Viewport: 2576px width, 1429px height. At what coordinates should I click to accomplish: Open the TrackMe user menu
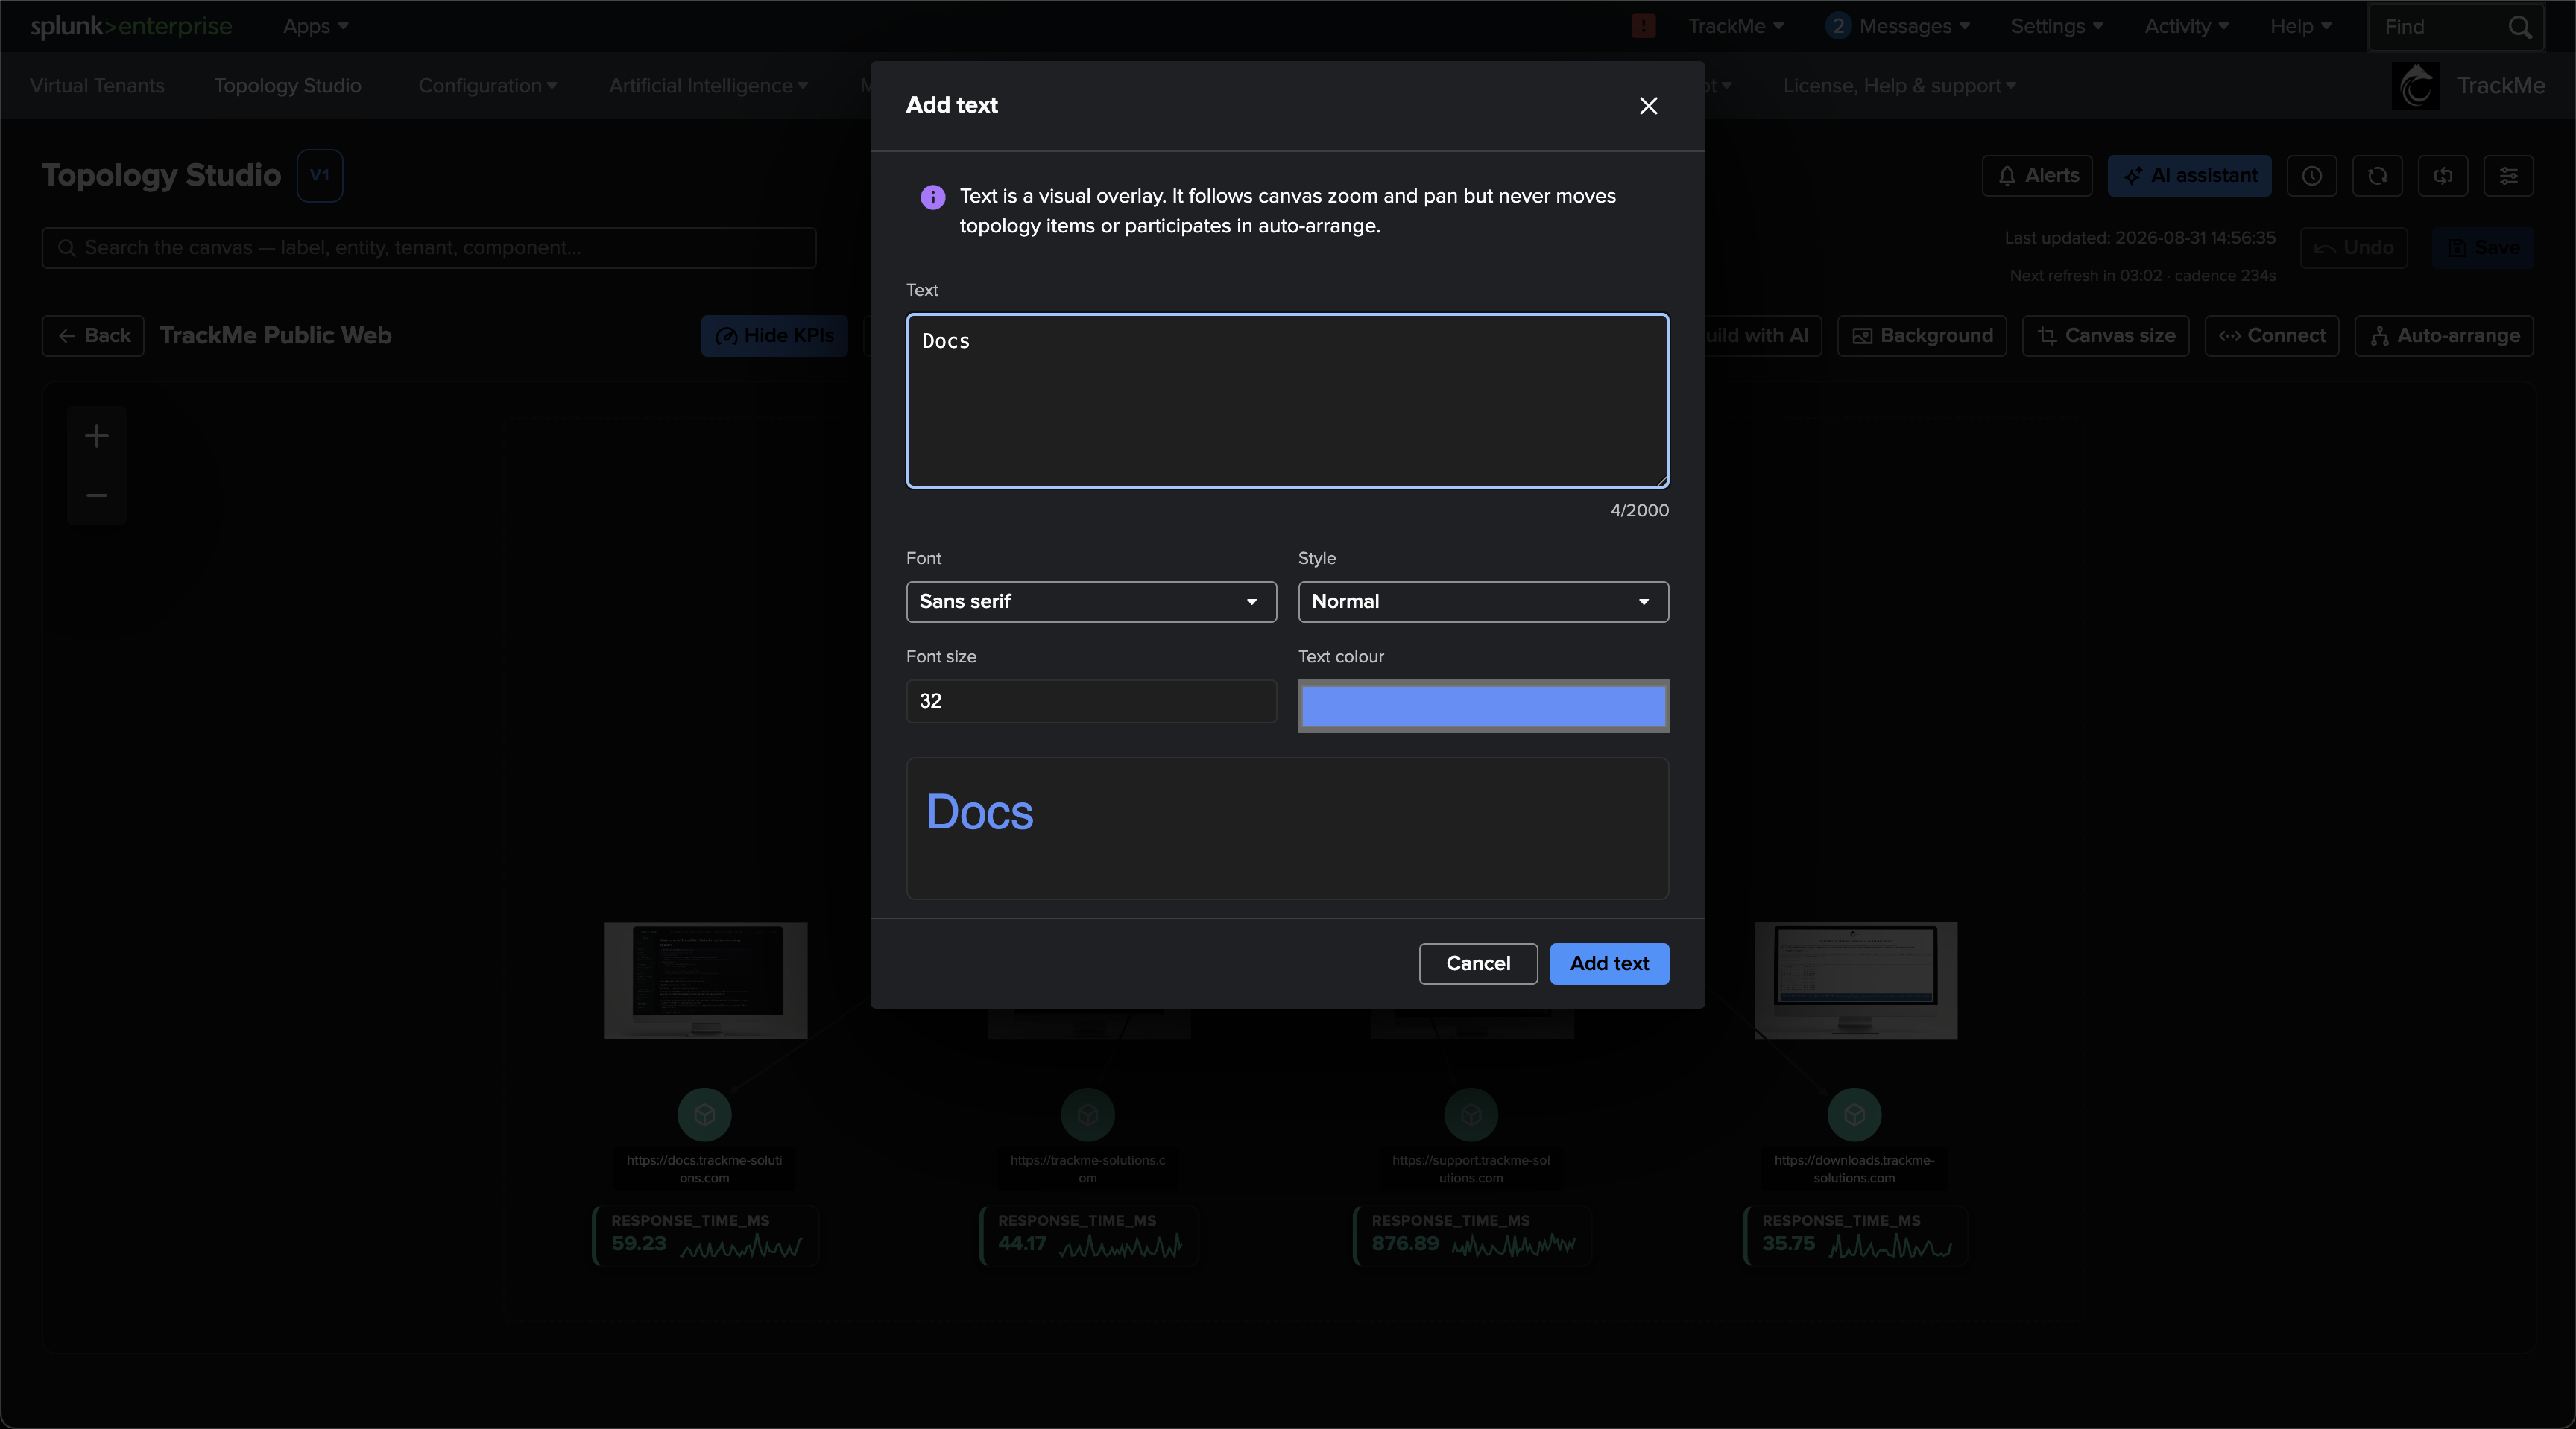pyautogui.click(x=1735, y=27)
